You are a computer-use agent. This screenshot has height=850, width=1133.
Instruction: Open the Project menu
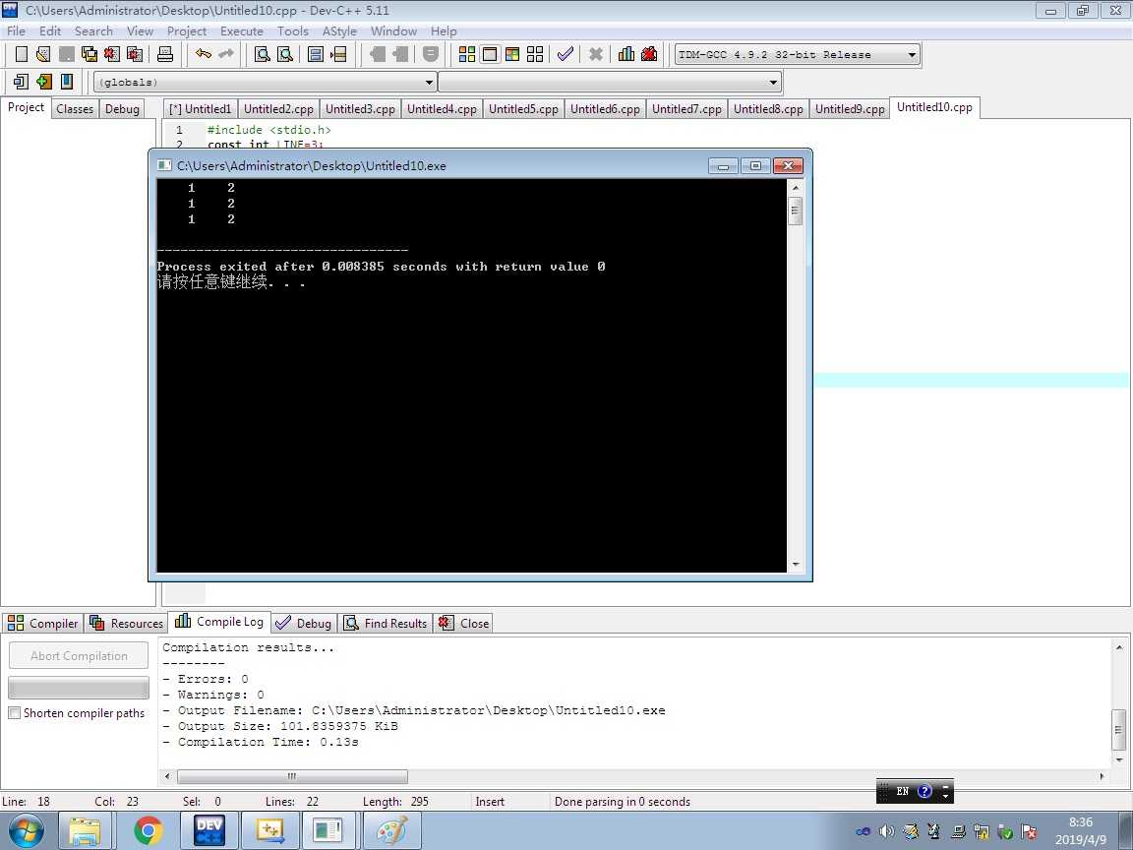[x=187, y=31]
